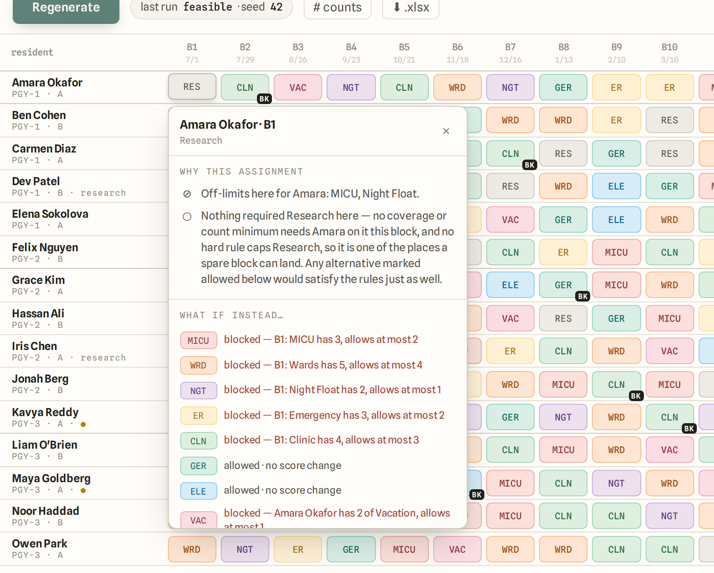Click the BK badge on Kavya Reddy's B10 CLN

[689, 428]
